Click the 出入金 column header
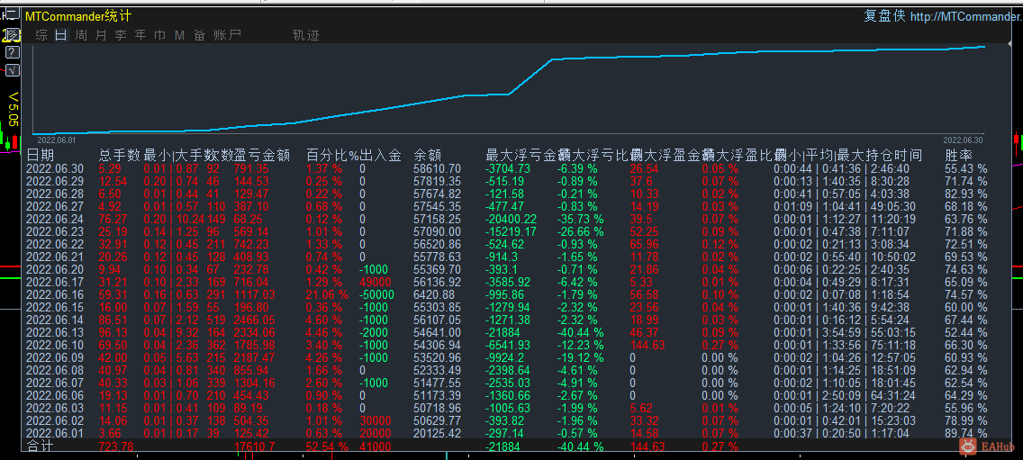Viewport: 1023px width, 460px height. 380,156
